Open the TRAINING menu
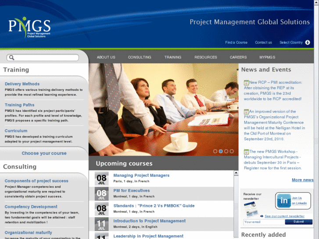Screen dimensions: 319x239 point(173,57)
